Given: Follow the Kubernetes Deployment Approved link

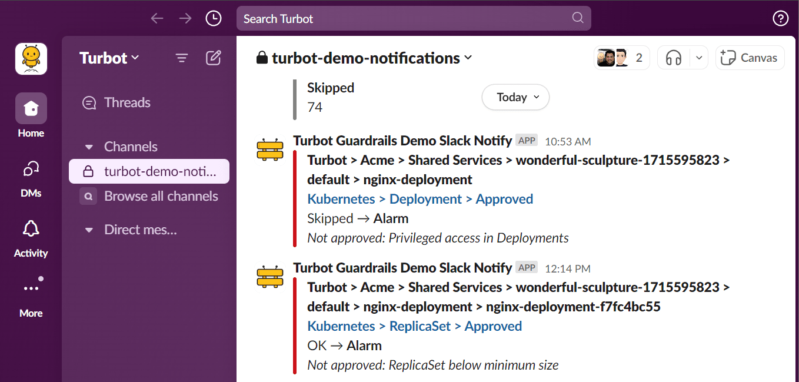Looking at the screenshot, I should click(420, 198).
